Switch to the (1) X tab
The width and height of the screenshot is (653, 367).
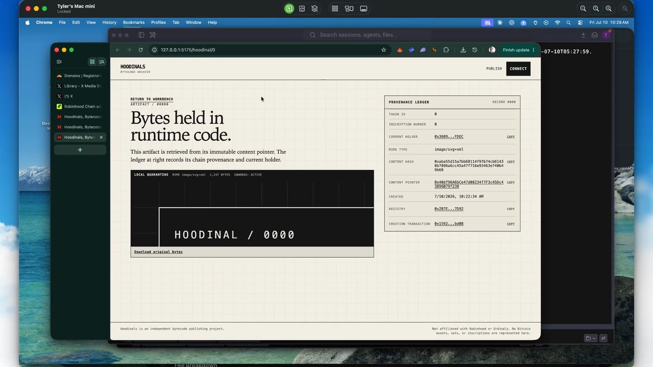(x=80, y=96)
